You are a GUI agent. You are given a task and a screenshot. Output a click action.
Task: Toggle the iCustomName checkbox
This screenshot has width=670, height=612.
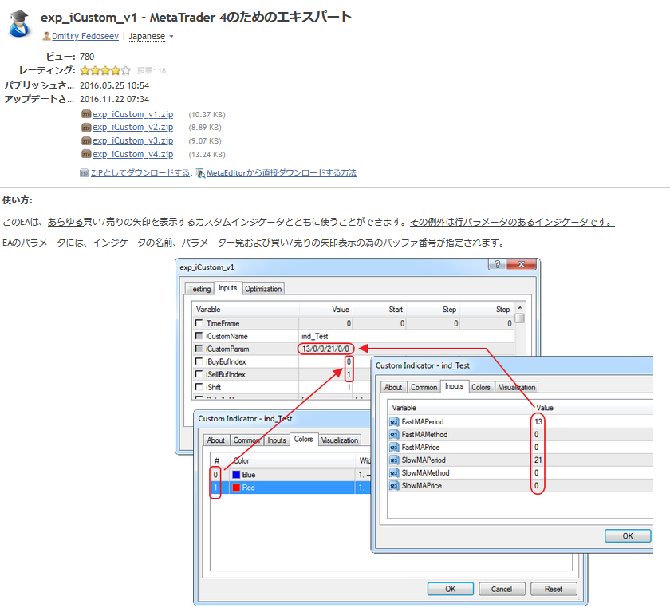tap(199, 335)
